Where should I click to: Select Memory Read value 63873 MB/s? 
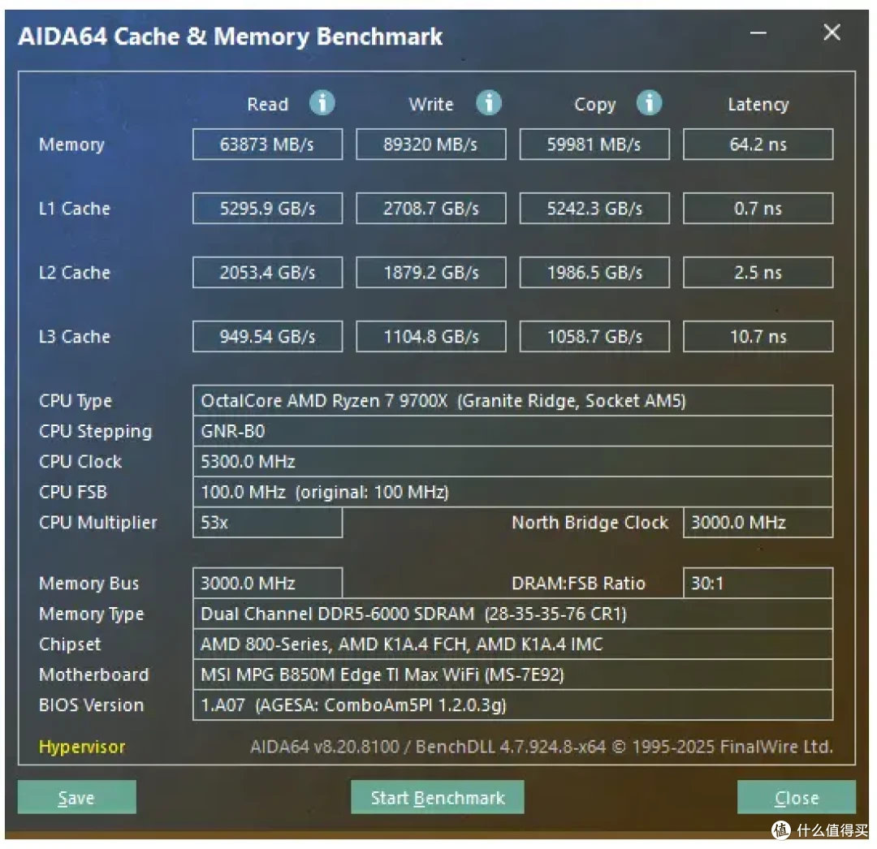pyautogui.click(x=267, y=144)
